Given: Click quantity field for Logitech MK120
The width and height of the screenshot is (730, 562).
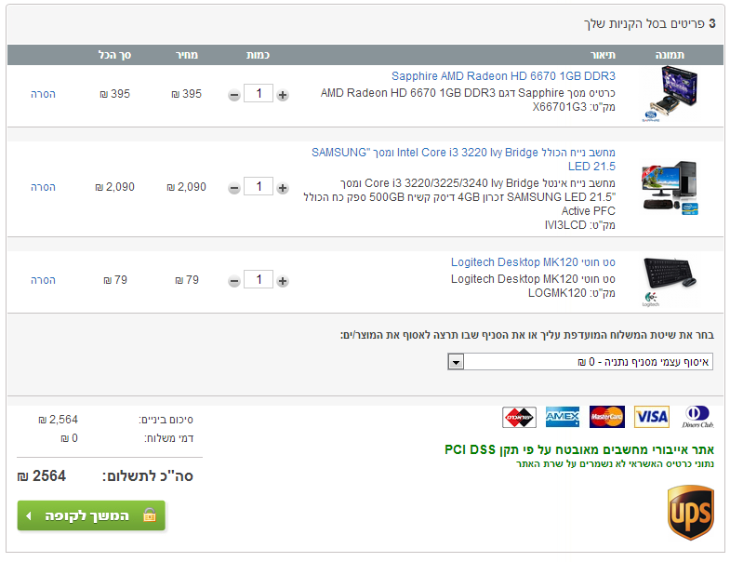Looking at the screenshot, I should [258, 280].
